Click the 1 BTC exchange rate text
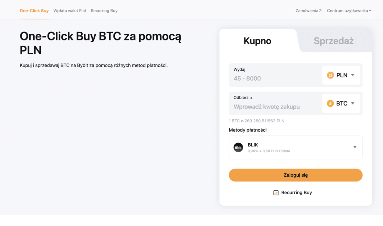383x226 pixels. coord(257,121)
